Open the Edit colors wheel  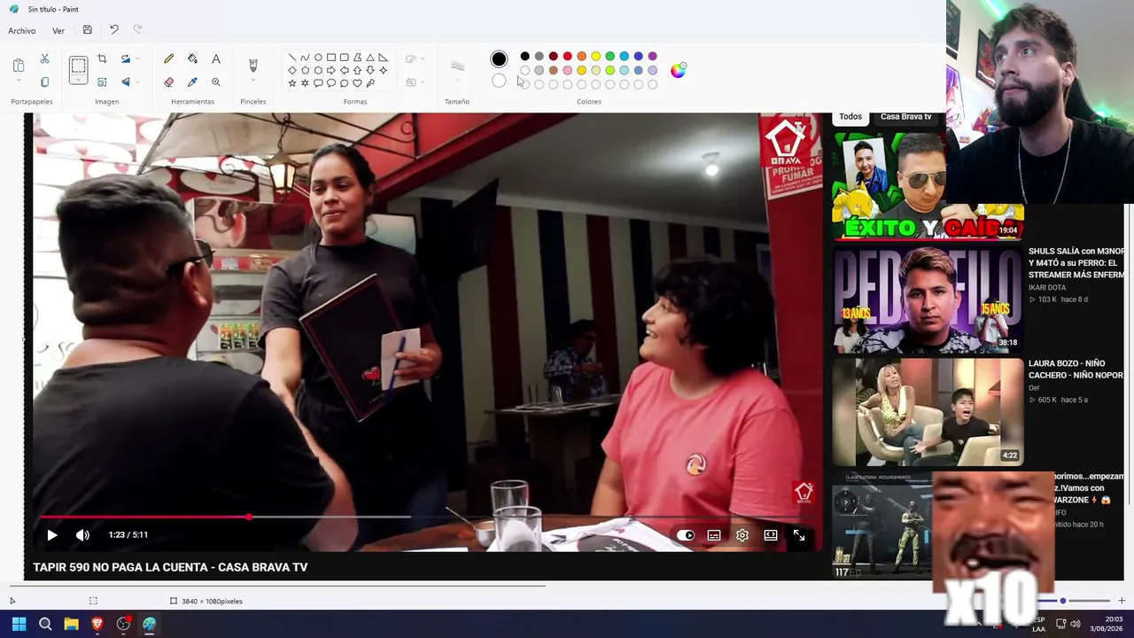[678, 71]
